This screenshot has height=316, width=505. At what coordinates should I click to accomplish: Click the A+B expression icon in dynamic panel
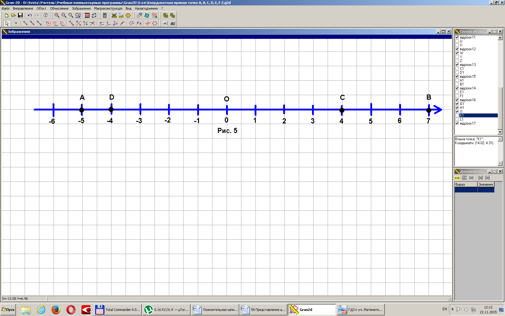click(458, 178)
